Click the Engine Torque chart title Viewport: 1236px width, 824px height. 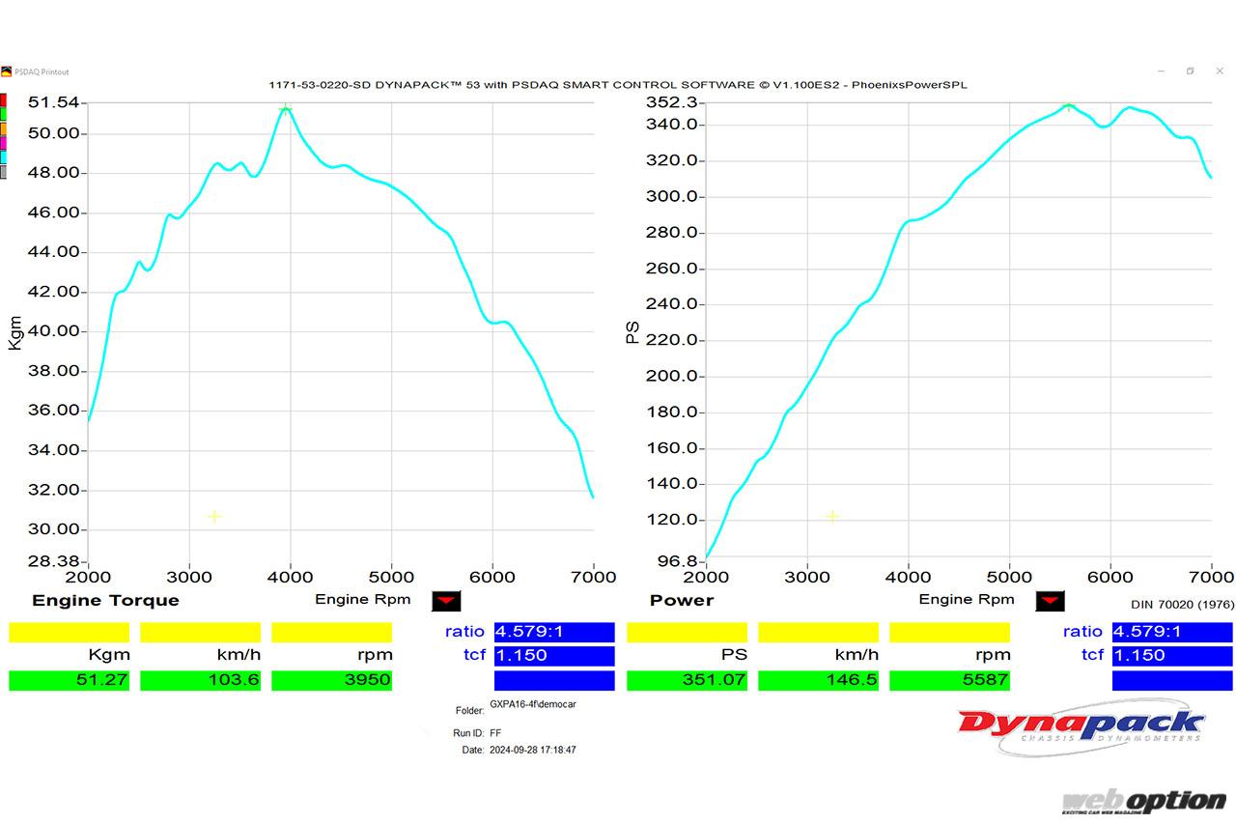coord(105,600)
